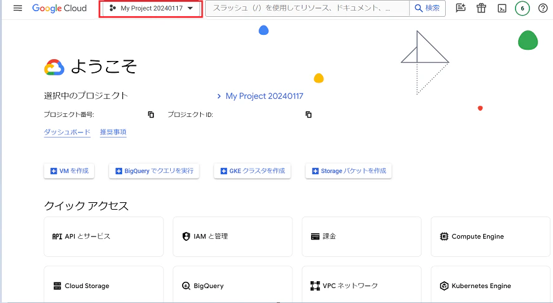This screenshot has width=553, height=303.
Task: Click Storage バケットを作成 button
Action: point(349,171)
